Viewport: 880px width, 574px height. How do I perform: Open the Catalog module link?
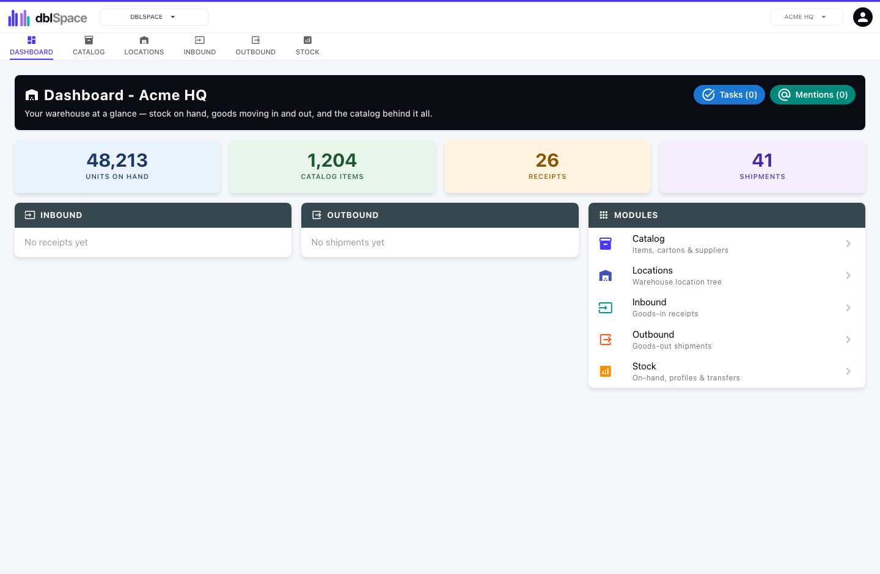(x=727, y=244)
